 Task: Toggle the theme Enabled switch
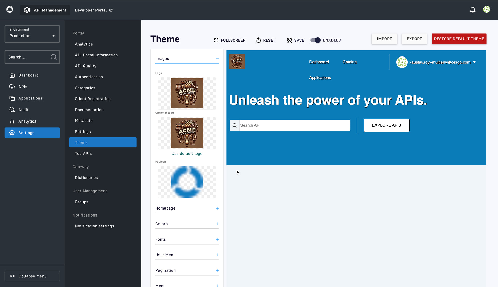[x=315, y=40]
